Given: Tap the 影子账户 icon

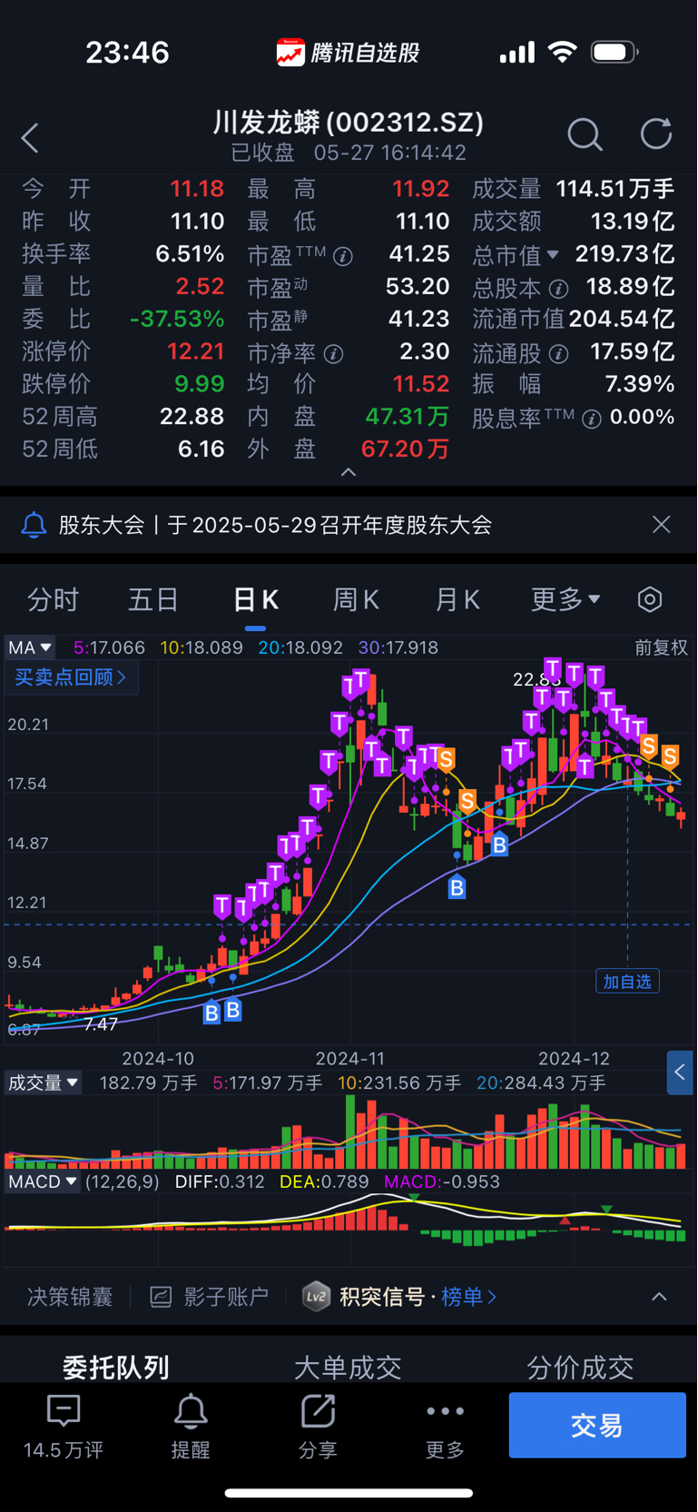Looking at the screenshot, I should (161, 1297).
